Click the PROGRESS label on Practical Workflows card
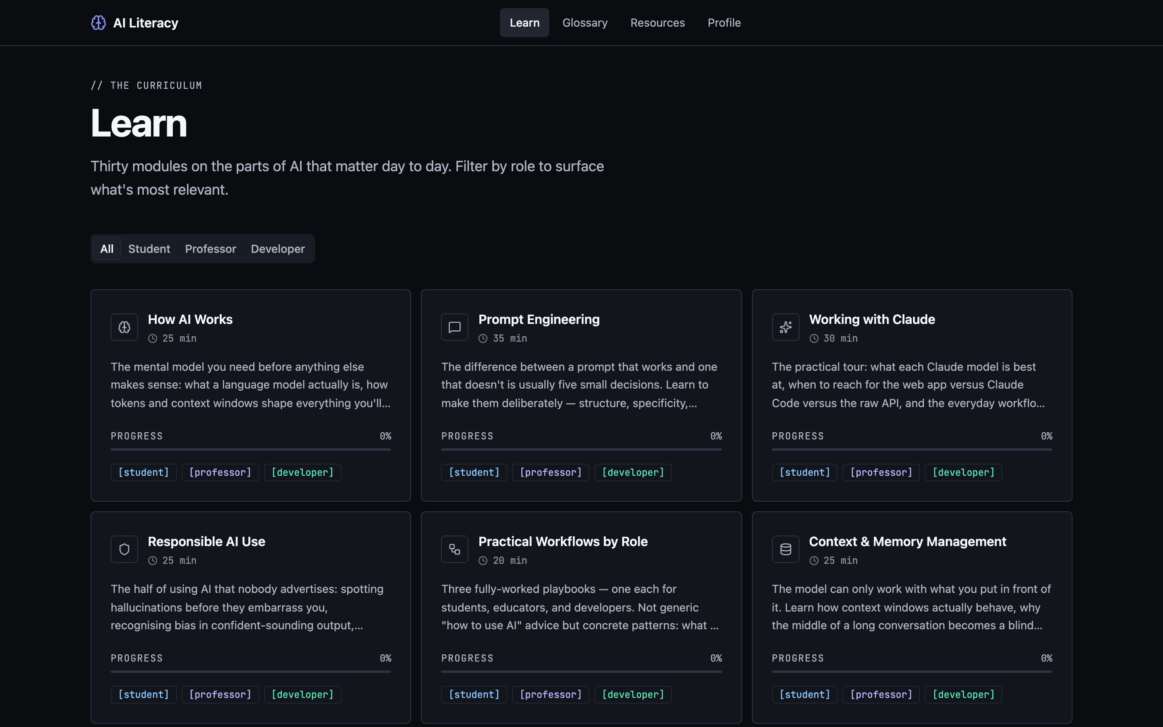Screen dimensions: 1163x727 coord(467,658)
